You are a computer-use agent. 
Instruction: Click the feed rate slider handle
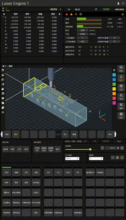click(90, 149)
